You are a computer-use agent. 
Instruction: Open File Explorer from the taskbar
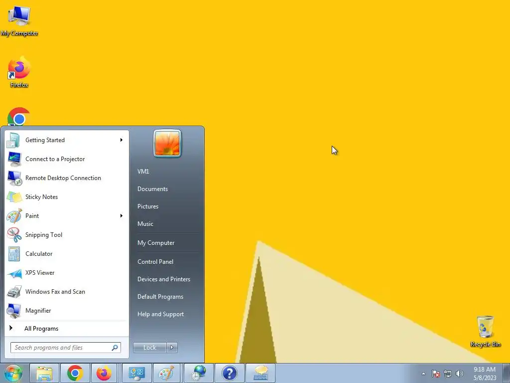pos(44,373)
